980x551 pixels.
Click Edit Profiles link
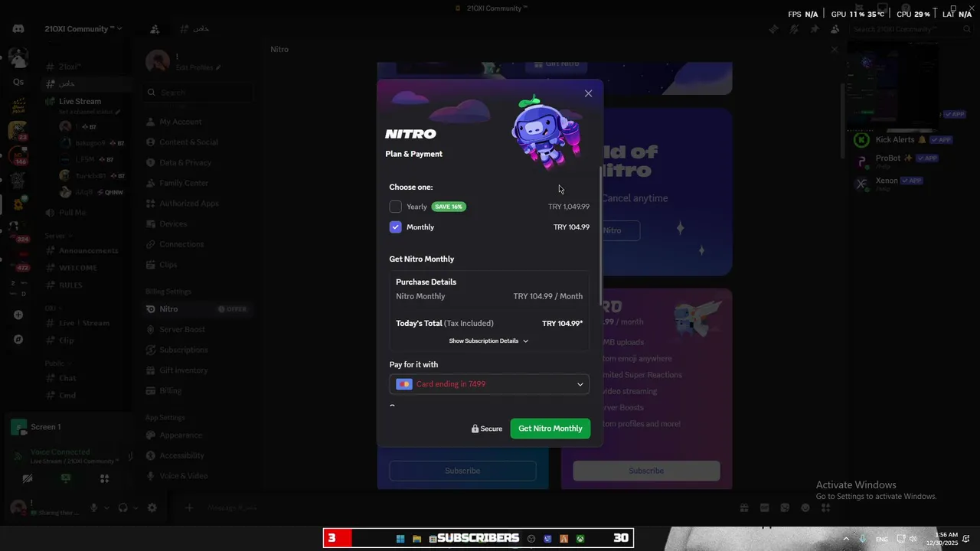point(198,67)
